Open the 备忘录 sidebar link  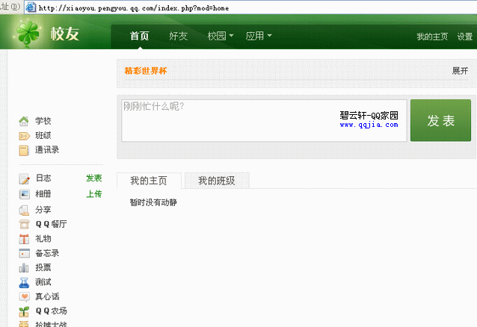(x=47, y=253)
